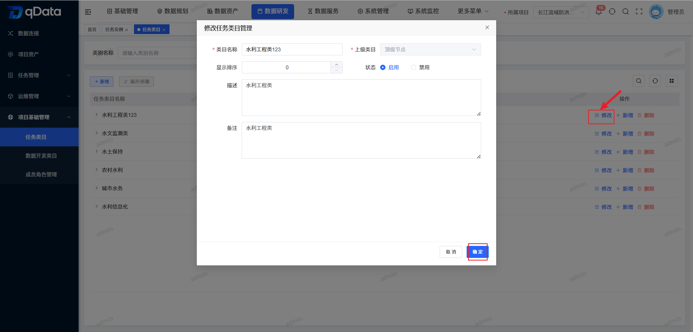This screenshot has height=332, width=693.
Task: Click 修改 for 水利工程类123 row
Action: (x=603, y=115)
